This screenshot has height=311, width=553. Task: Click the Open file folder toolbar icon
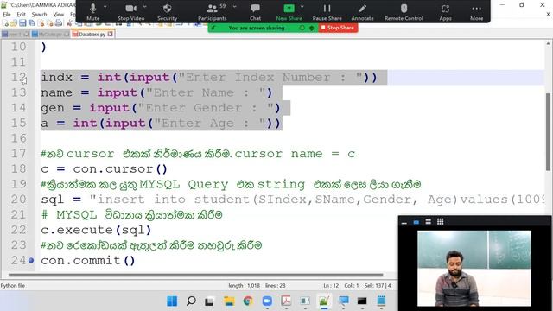(14, 23)
